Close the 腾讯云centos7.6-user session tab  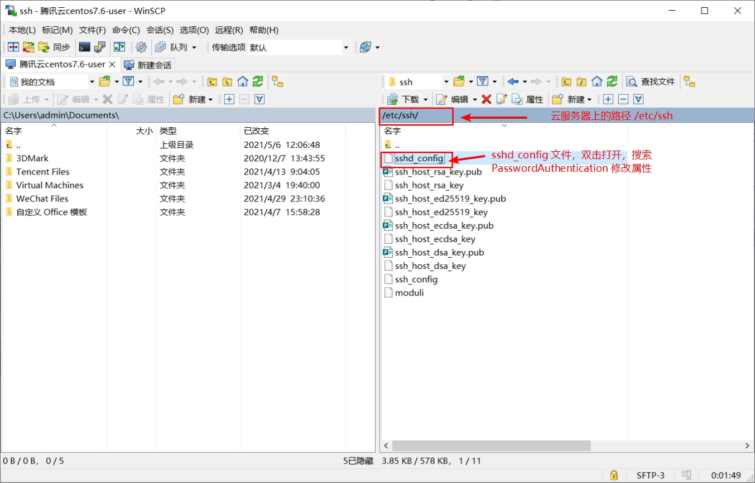point(112,64)
